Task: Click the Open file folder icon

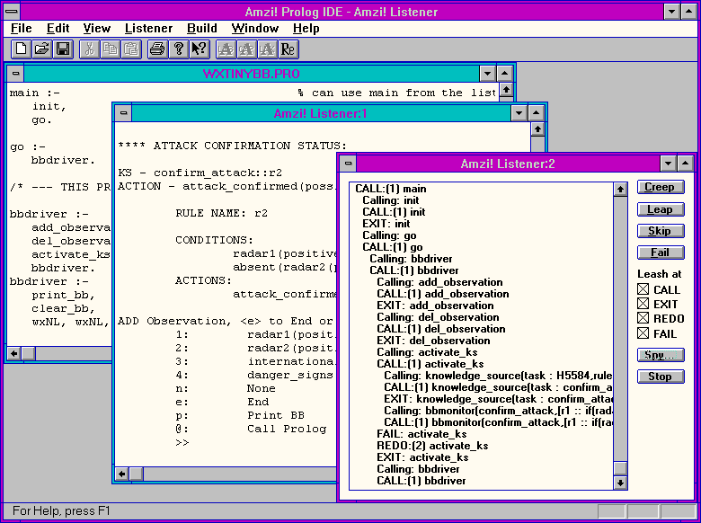Action: [42, 49]
